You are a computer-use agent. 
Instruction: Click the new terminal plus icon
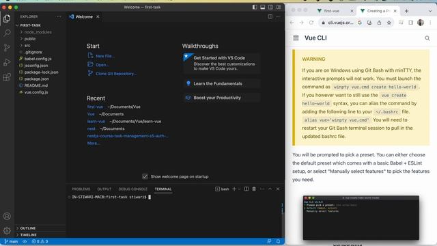[x=234, y=189]
